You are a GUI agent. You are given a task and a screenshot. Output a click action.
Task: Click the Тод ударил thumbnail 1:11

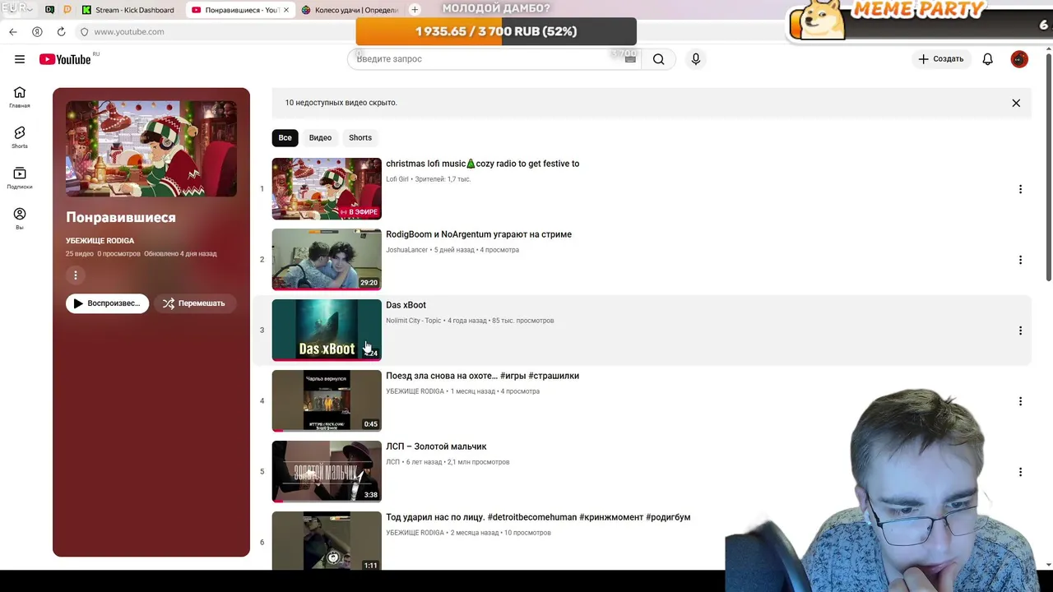click(327, 541)
